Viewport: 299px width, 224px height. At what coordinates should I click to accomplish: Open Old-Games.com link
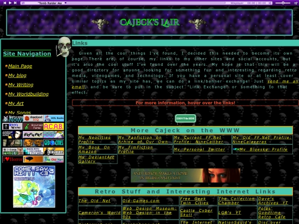[141, 201]
